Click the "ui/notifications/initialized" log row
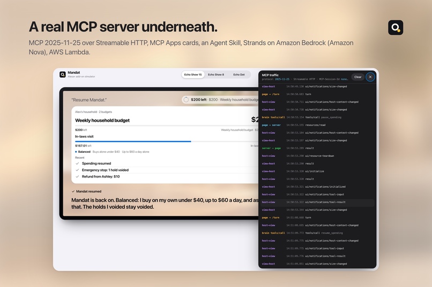Viewport: 432px width, 287px height. point(318,187)
